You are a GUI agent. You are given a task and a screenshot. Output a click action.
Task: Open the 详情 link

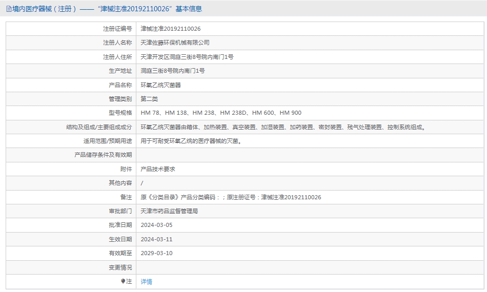tap(146, 281)
